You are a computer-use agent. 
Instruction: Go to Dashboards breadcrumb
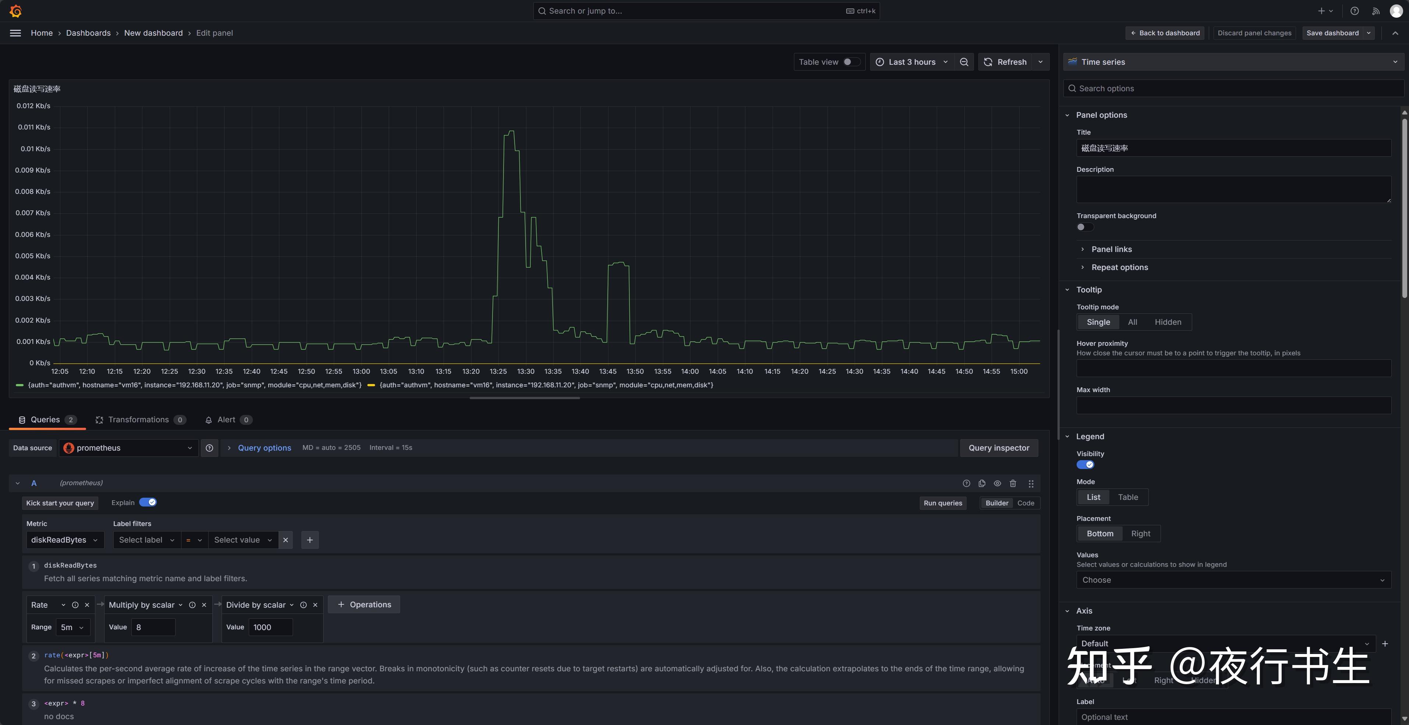point(88,33)
